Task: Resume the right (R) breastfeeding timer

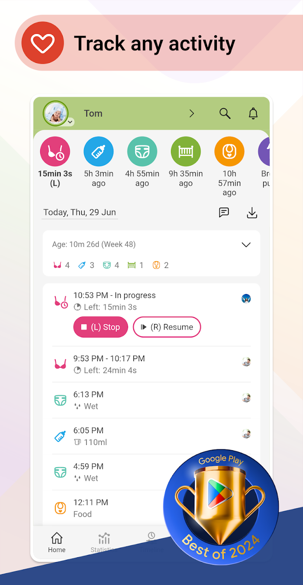Action: [167, 327]
